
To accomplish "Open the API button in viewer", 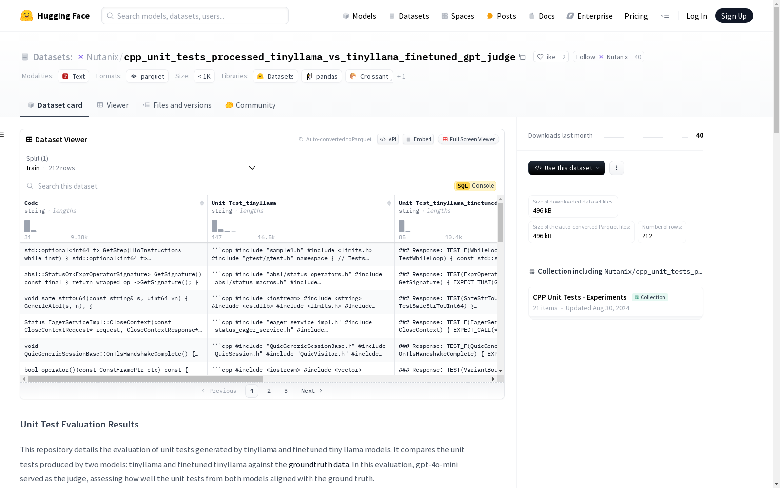I will [388, 139].
